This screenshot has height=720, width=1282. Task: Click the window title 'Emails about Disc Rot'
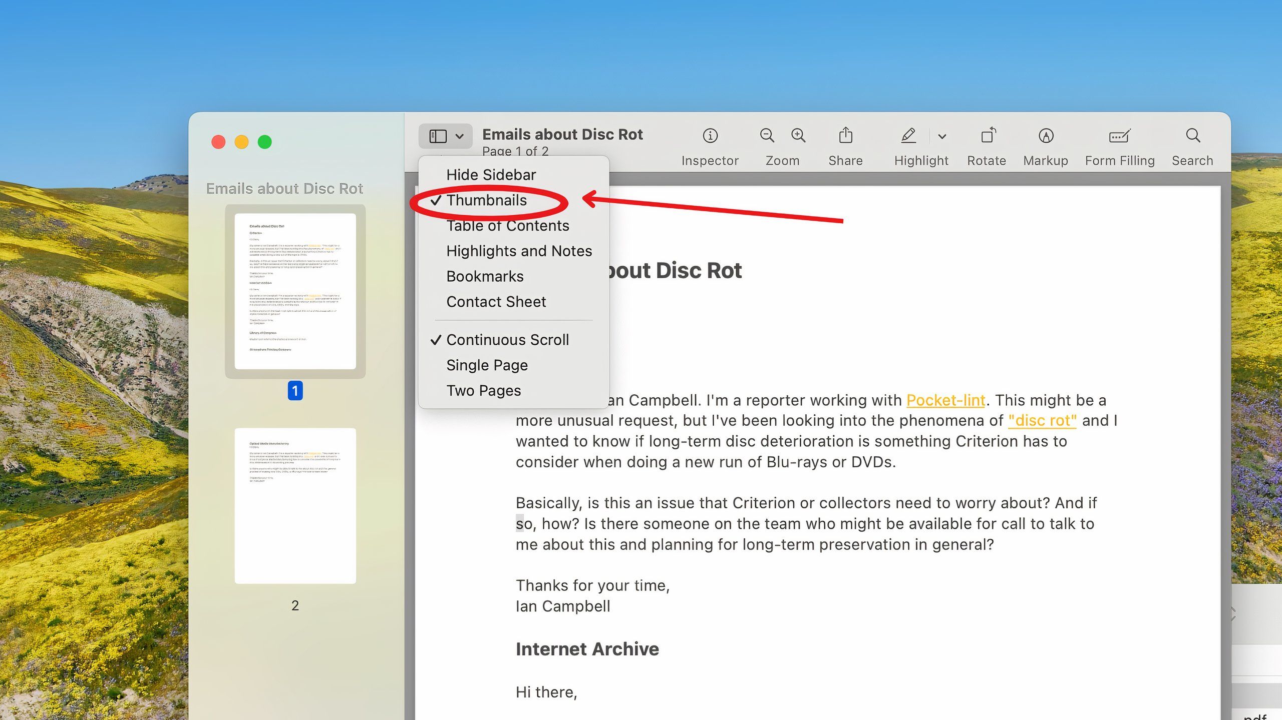pos(562,135)
